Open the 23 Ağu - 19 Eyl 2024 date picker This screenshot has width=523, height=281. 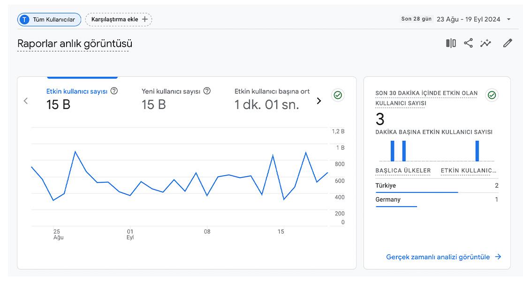tap(468, 19)
